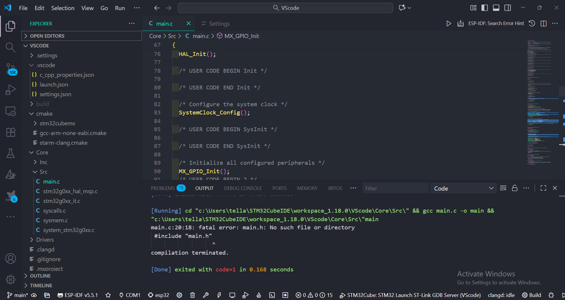
Task: Open the Selection menu
Action: [x=62, y=8]
